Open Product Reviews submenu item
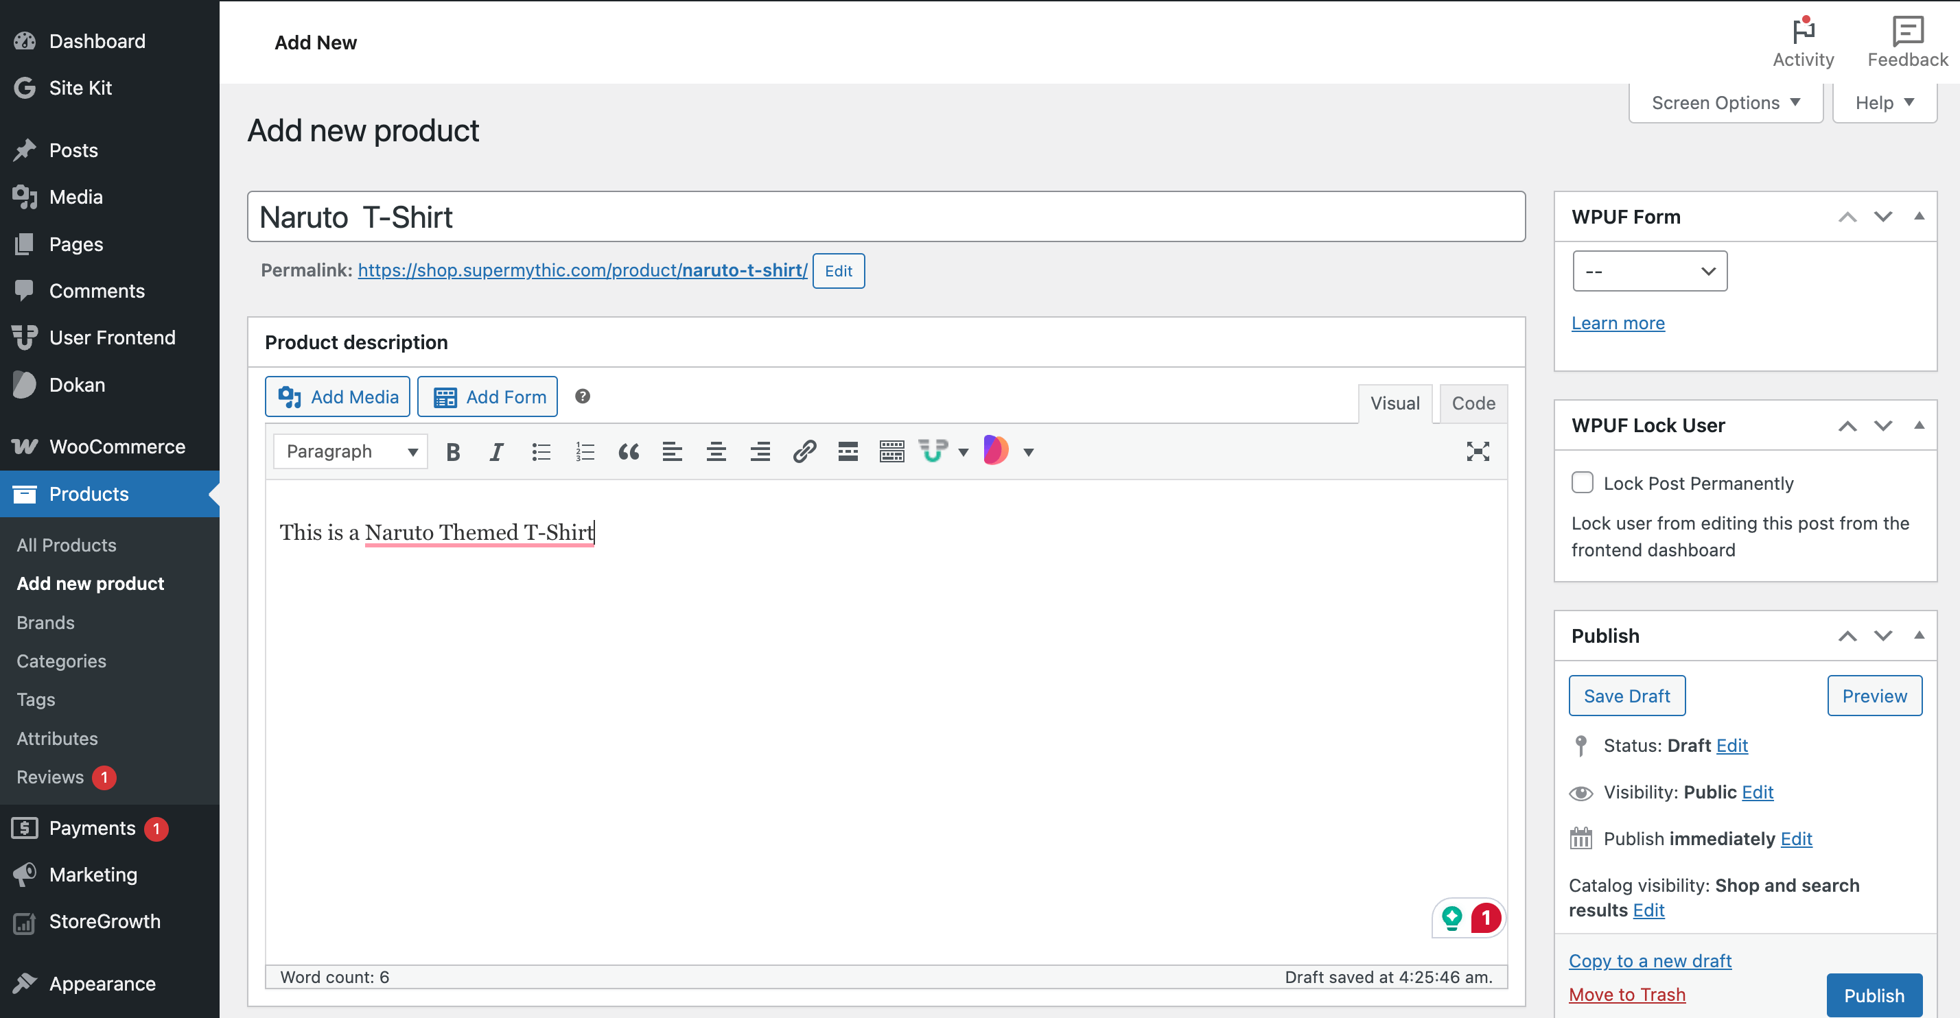Viewport: 1960px width, 1018px height. tap(50, 777)
